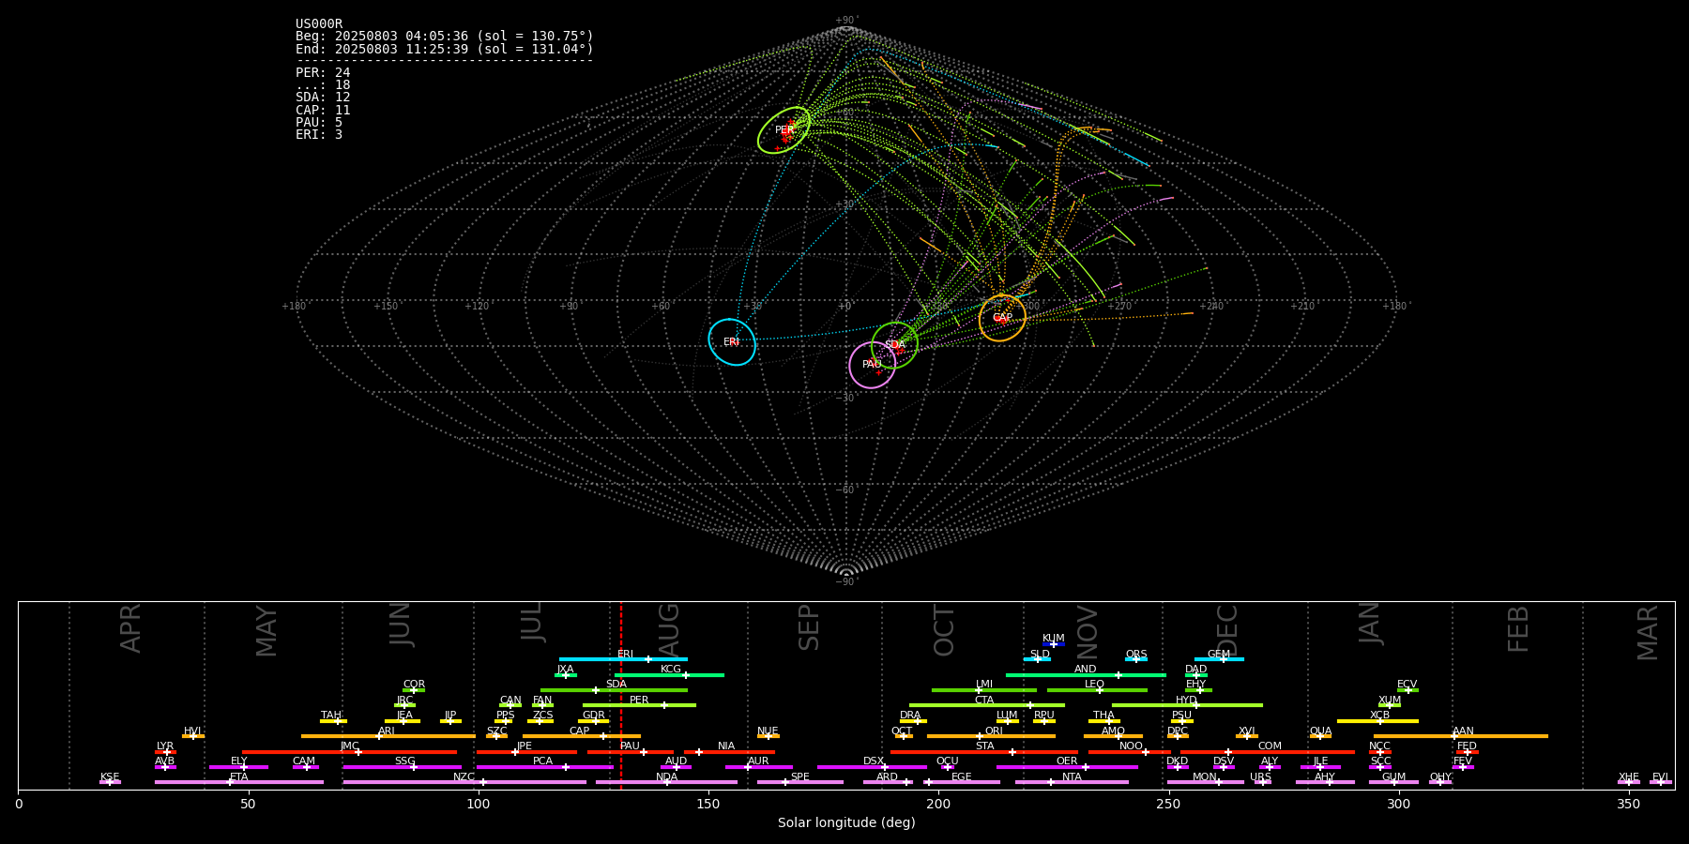Select the DRA shower label
The width and height of the screenshot is (1689, 844).
pos(910,716)
